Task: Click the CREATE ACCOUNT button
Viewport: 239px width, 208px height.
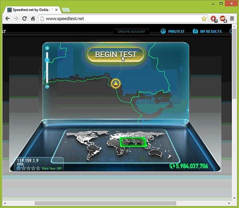Action: (x=131, y=32)
